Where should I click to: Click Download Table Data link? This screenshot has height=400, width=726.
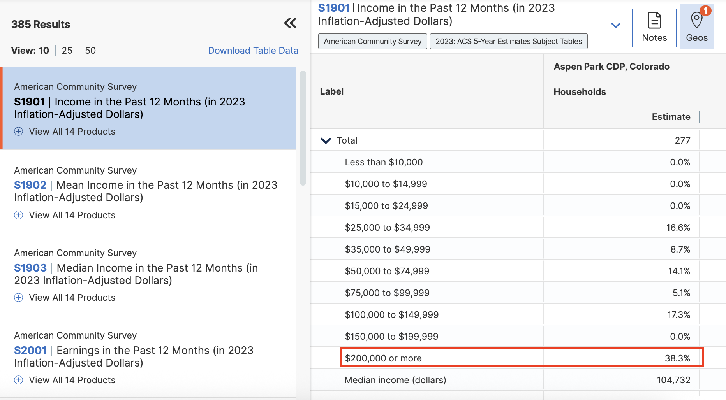coord(253,51)
